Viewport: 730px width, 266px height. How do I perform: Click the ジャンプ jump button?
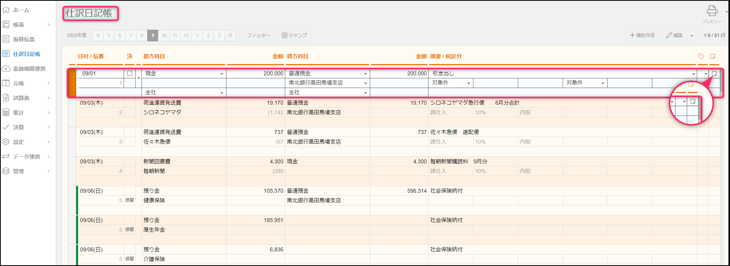point(294,36)
